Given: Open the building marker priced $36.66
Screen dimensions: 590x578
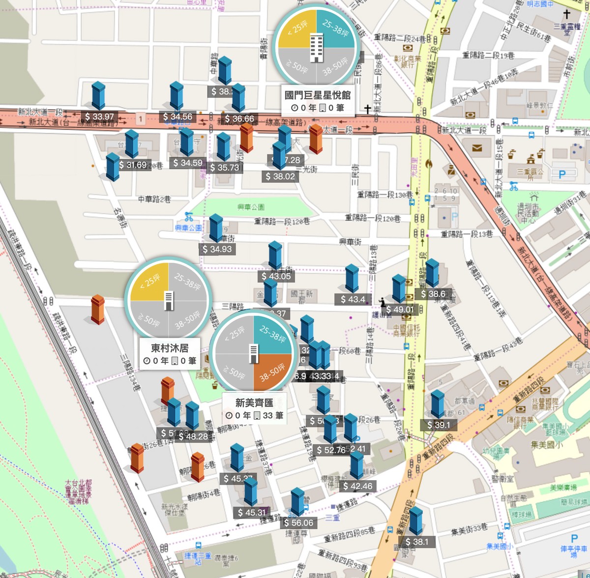Looking at the screenshot, I should [238, 97].
